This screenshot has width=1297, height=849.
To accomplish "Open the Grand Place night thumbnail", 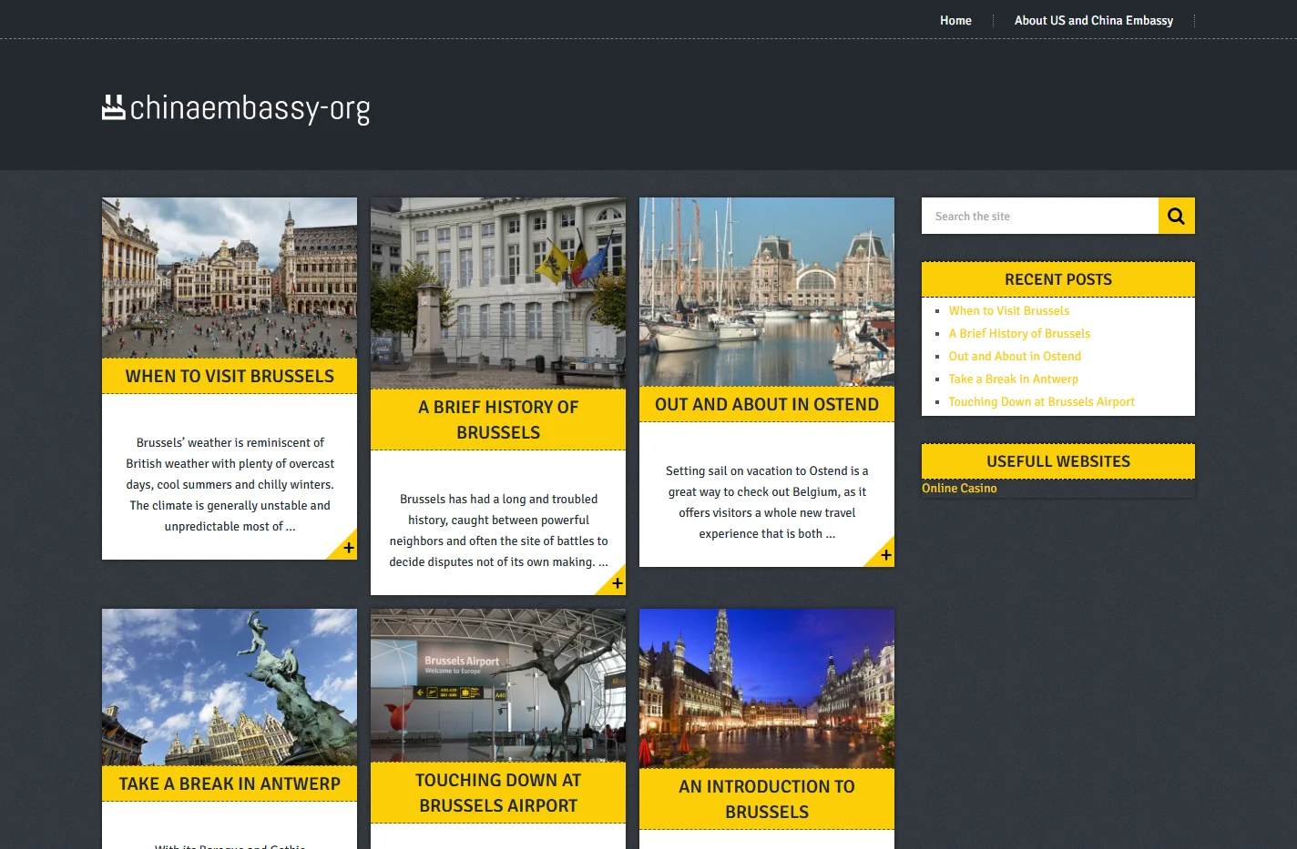I will (767, 689).
